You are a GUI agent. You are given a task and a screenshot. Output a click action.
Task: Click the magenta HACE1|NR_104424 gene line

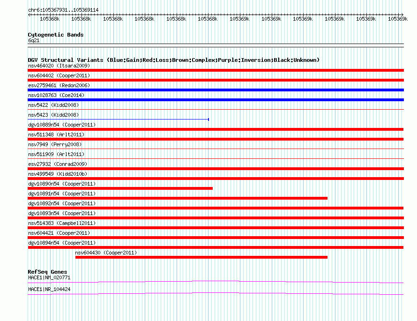pyautogui.click(x=216, y=294)
